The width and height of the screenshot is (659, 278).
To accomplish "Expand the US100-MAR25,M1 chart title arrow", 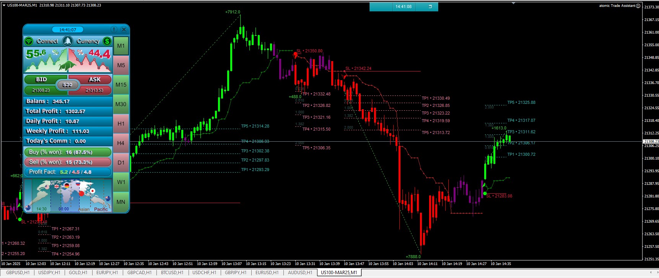I will point(4,5).
